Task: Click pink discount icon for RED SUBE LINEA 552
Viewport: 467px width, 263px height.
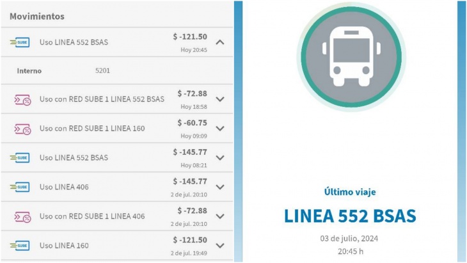Action: [x=22, y=100]
